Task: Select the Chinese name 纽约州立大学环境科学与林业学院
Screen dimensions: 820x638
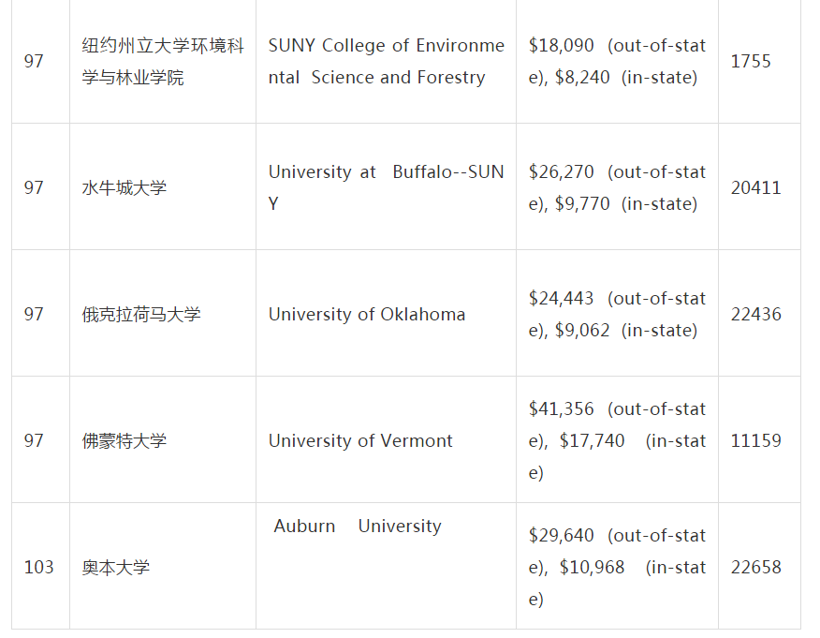Action: (163, 62)
